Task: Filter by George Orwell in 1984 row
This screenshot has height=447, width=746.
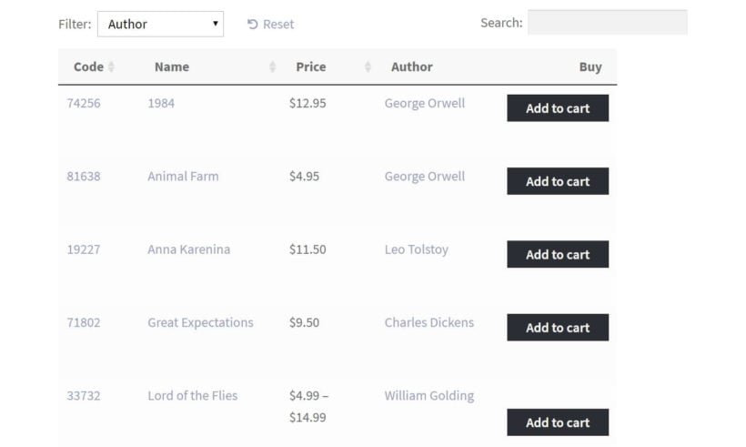Action: point(424,103)
